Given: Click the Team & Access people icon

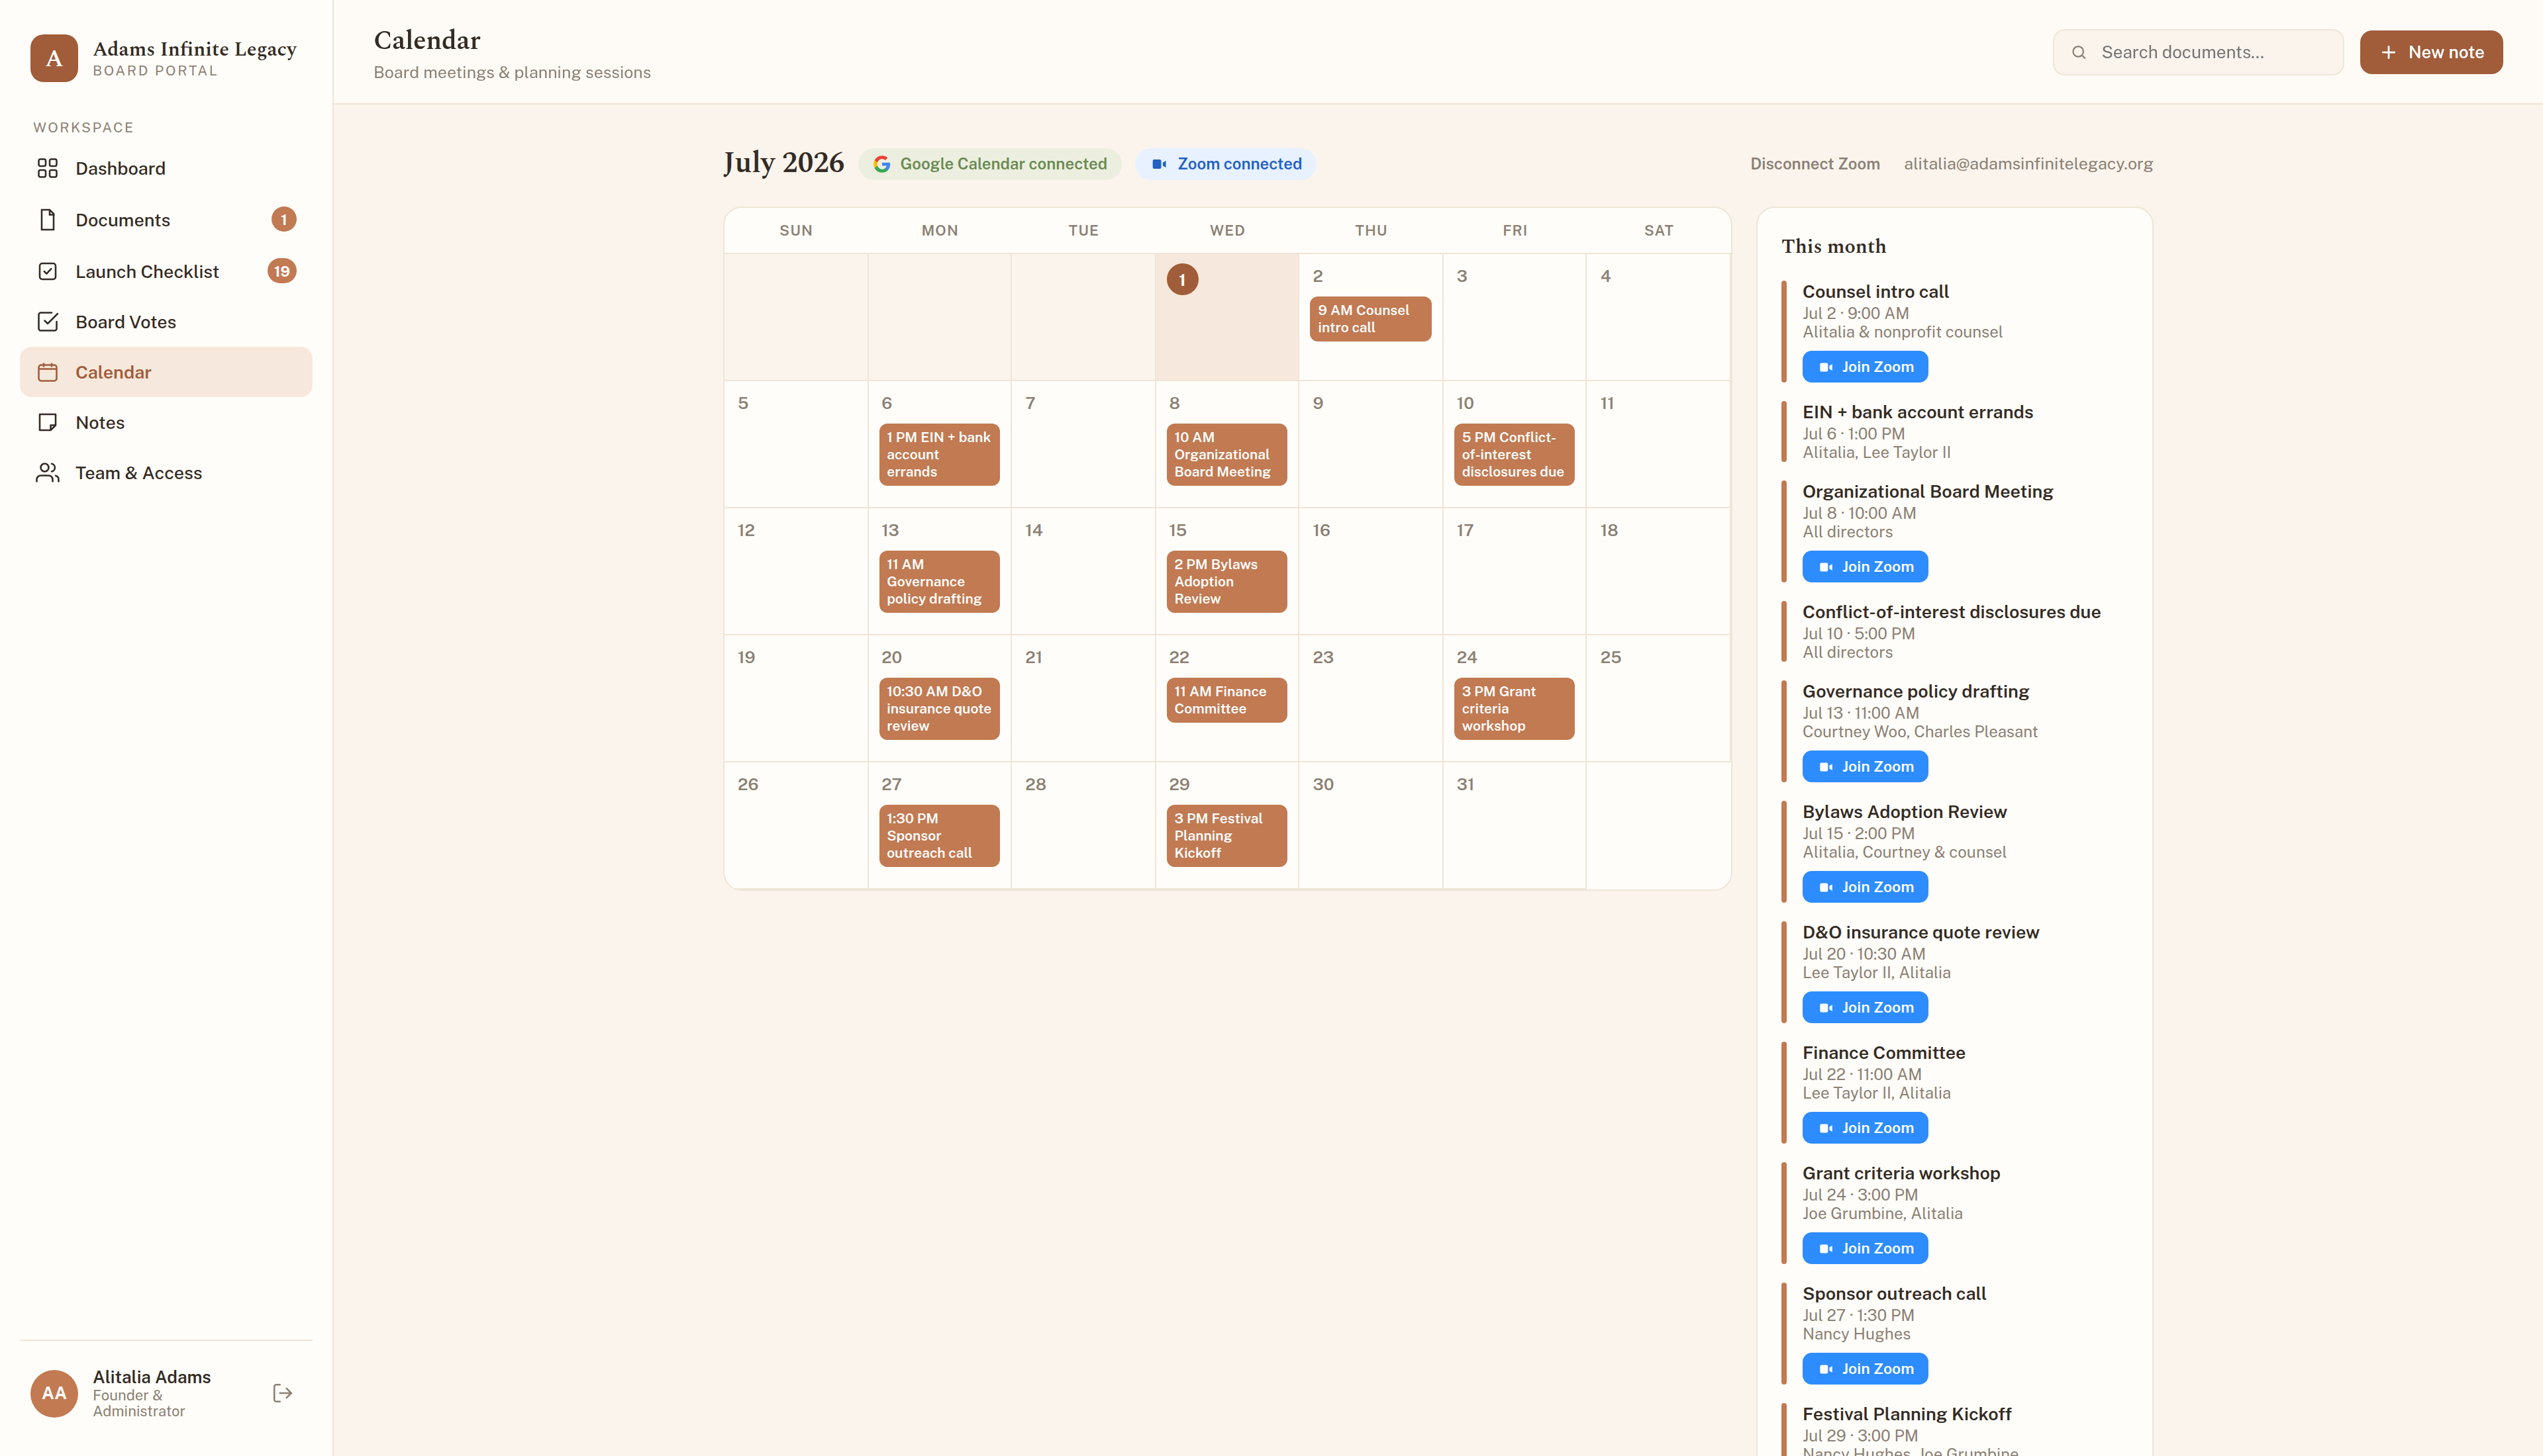Looking at the screenshot, I should [x=47, y=473].
